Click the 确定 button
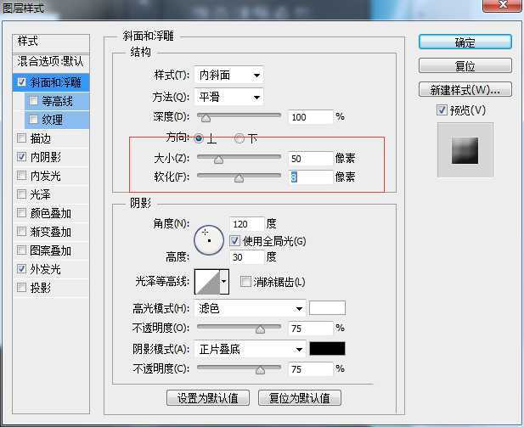524x427 pixels. coord(465,42)
